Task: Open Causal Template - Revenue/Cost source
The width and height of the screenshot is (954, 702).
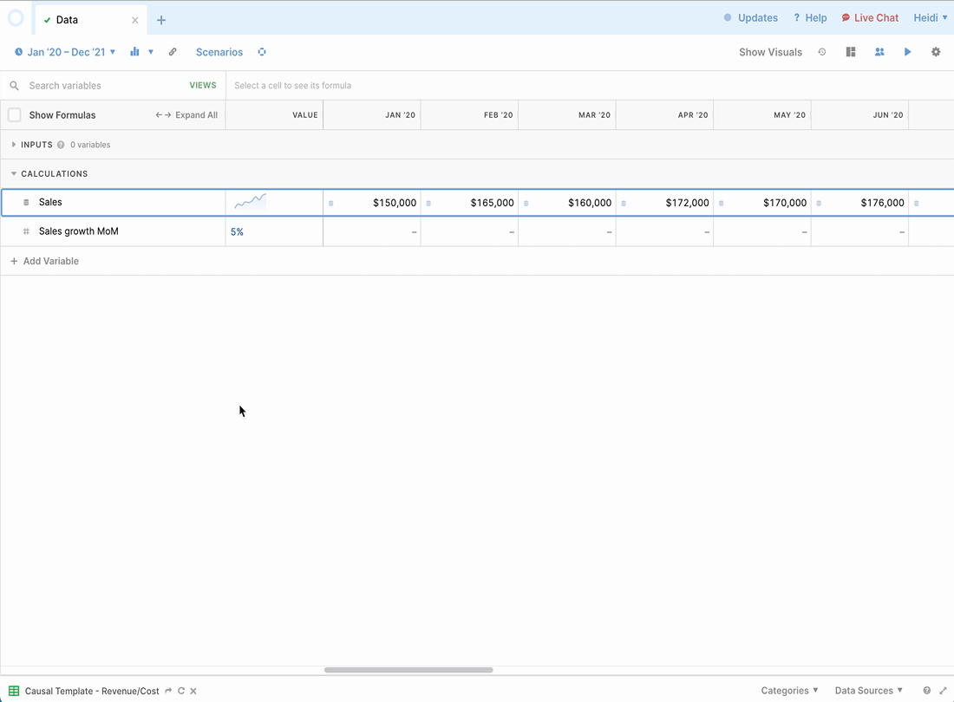Action: tap(92, 691)
